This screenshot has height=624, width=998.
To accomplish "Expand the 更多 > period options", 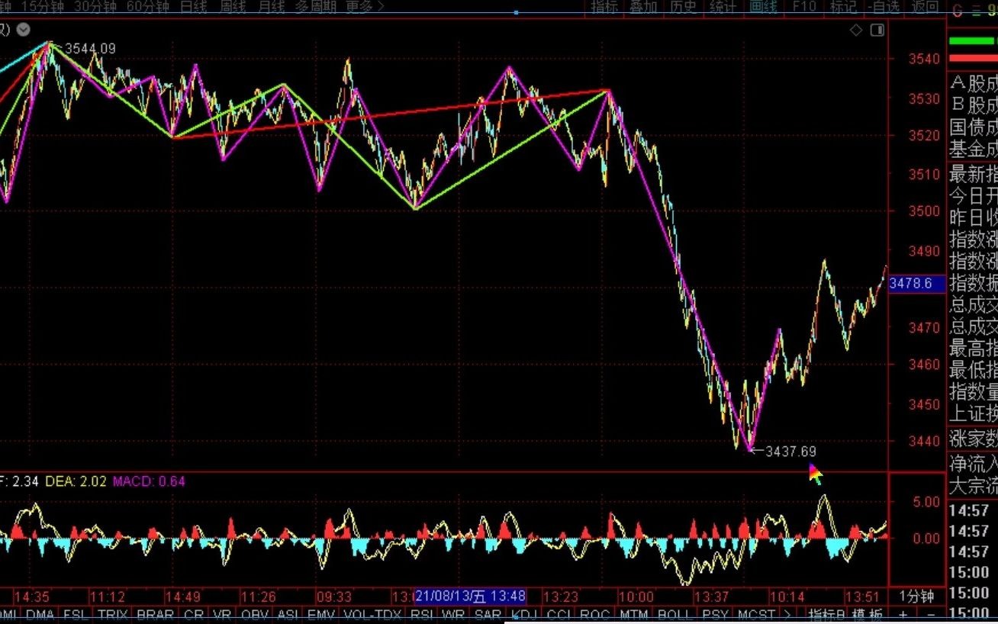I will 365,7.
